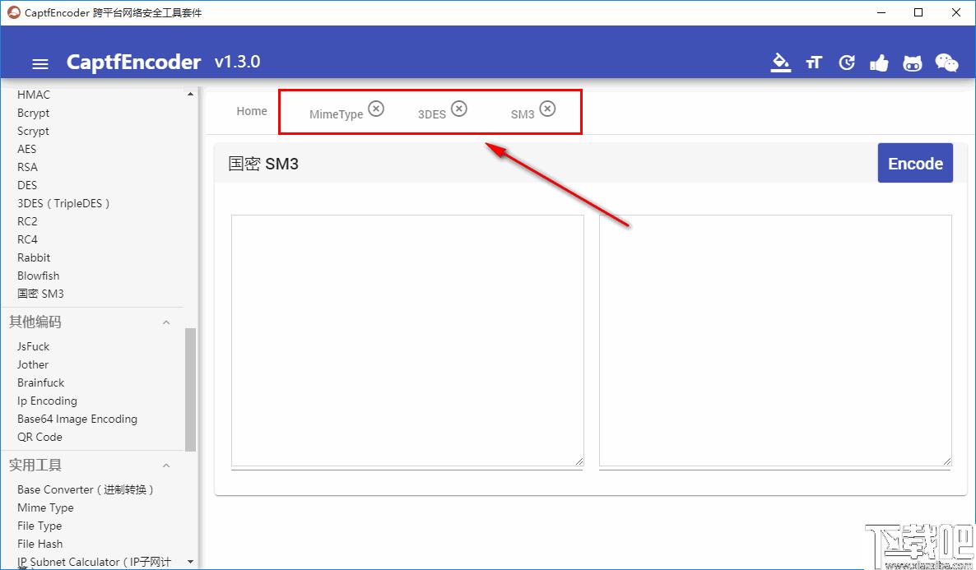This screenshot has height=570, width=976.
Task: Maximize the CaptfEncoder window
Action: coord(918,12)
